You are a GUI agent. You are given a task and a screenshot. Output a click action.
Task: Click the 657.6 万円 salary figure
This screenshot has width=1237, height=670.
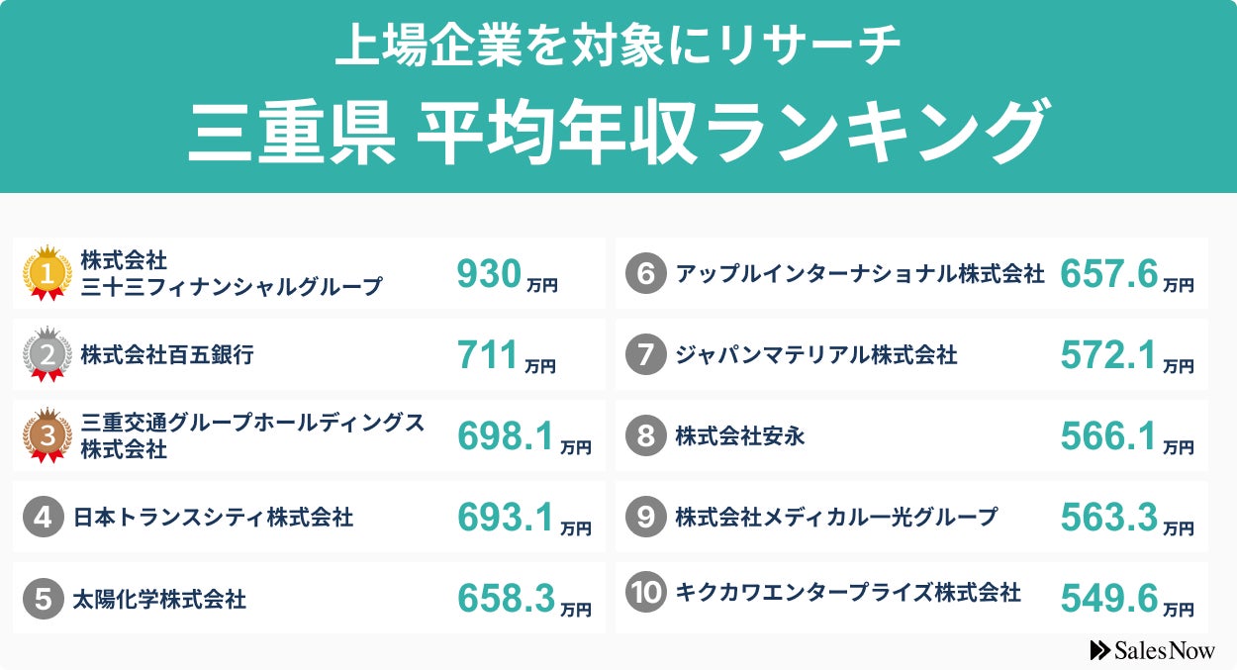pyautogui.click(x=1126, y=275)
